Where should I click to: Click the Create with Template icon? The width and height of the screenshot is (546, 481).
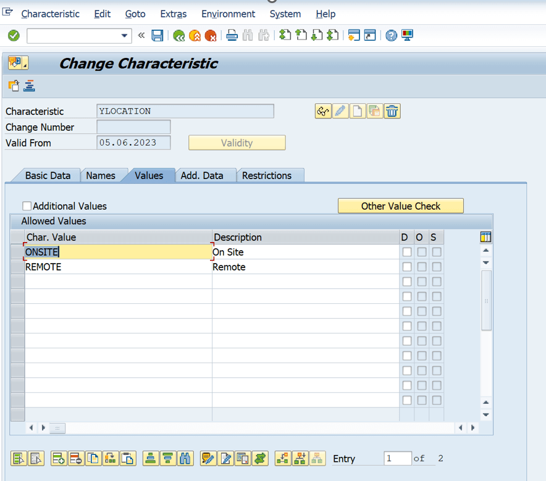point(375,111)
